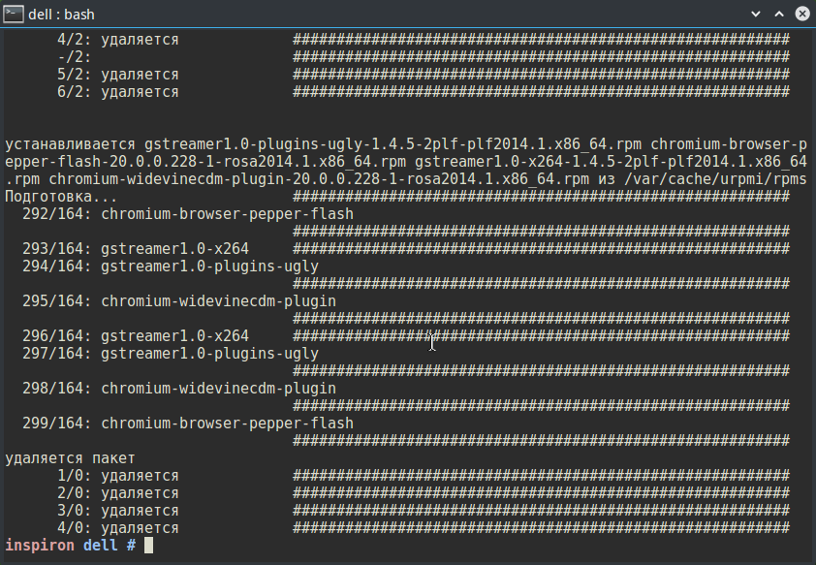Click the terminal icon in the title bar
The height and width of the screenshot is (565, 816).
coord(13,14)
